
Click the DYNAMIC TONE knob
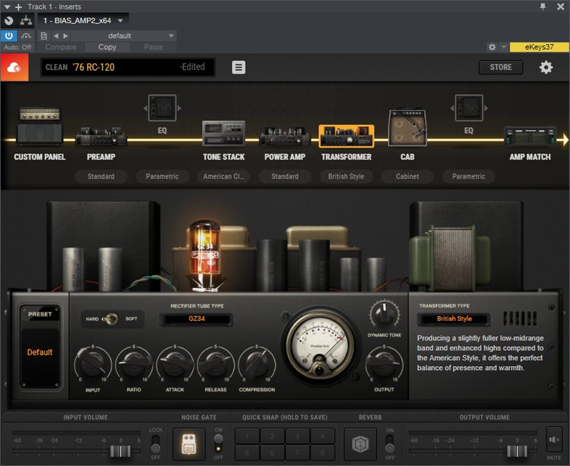384,314
